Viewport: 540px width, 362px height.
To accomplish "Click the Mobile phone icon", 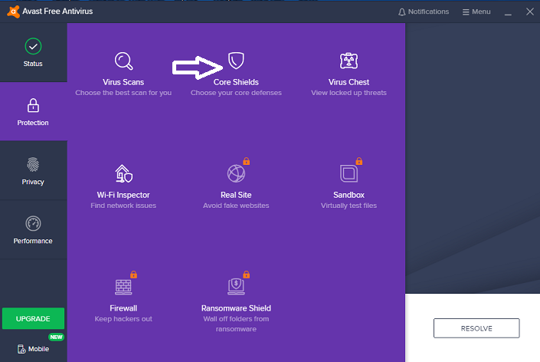I will [x=21, y=349].
